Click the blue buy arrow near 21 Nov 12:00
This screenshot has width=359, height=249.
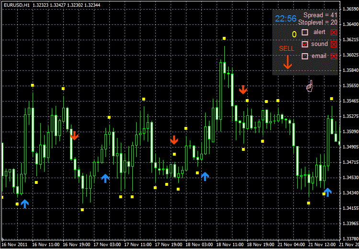(328, 192)
